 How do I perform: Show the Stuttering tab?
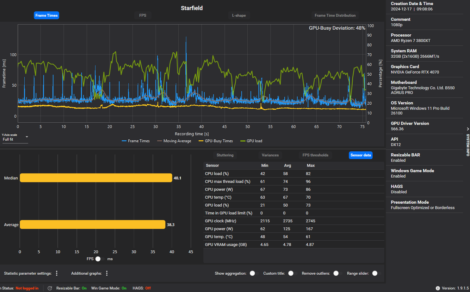[225, 155]
